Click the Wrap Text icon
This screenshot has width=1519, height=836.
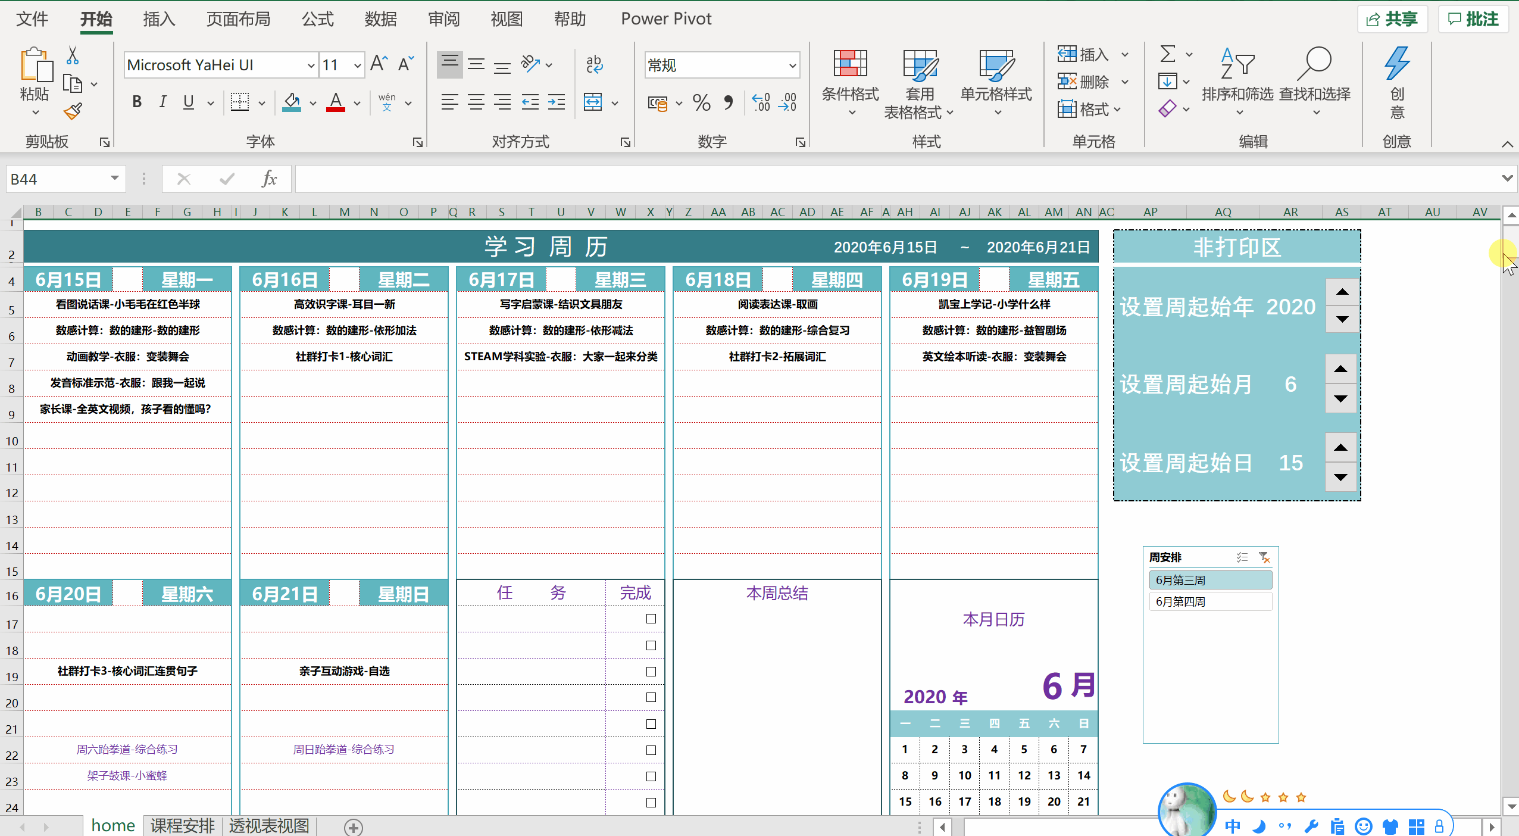click(x=594, y=64)
